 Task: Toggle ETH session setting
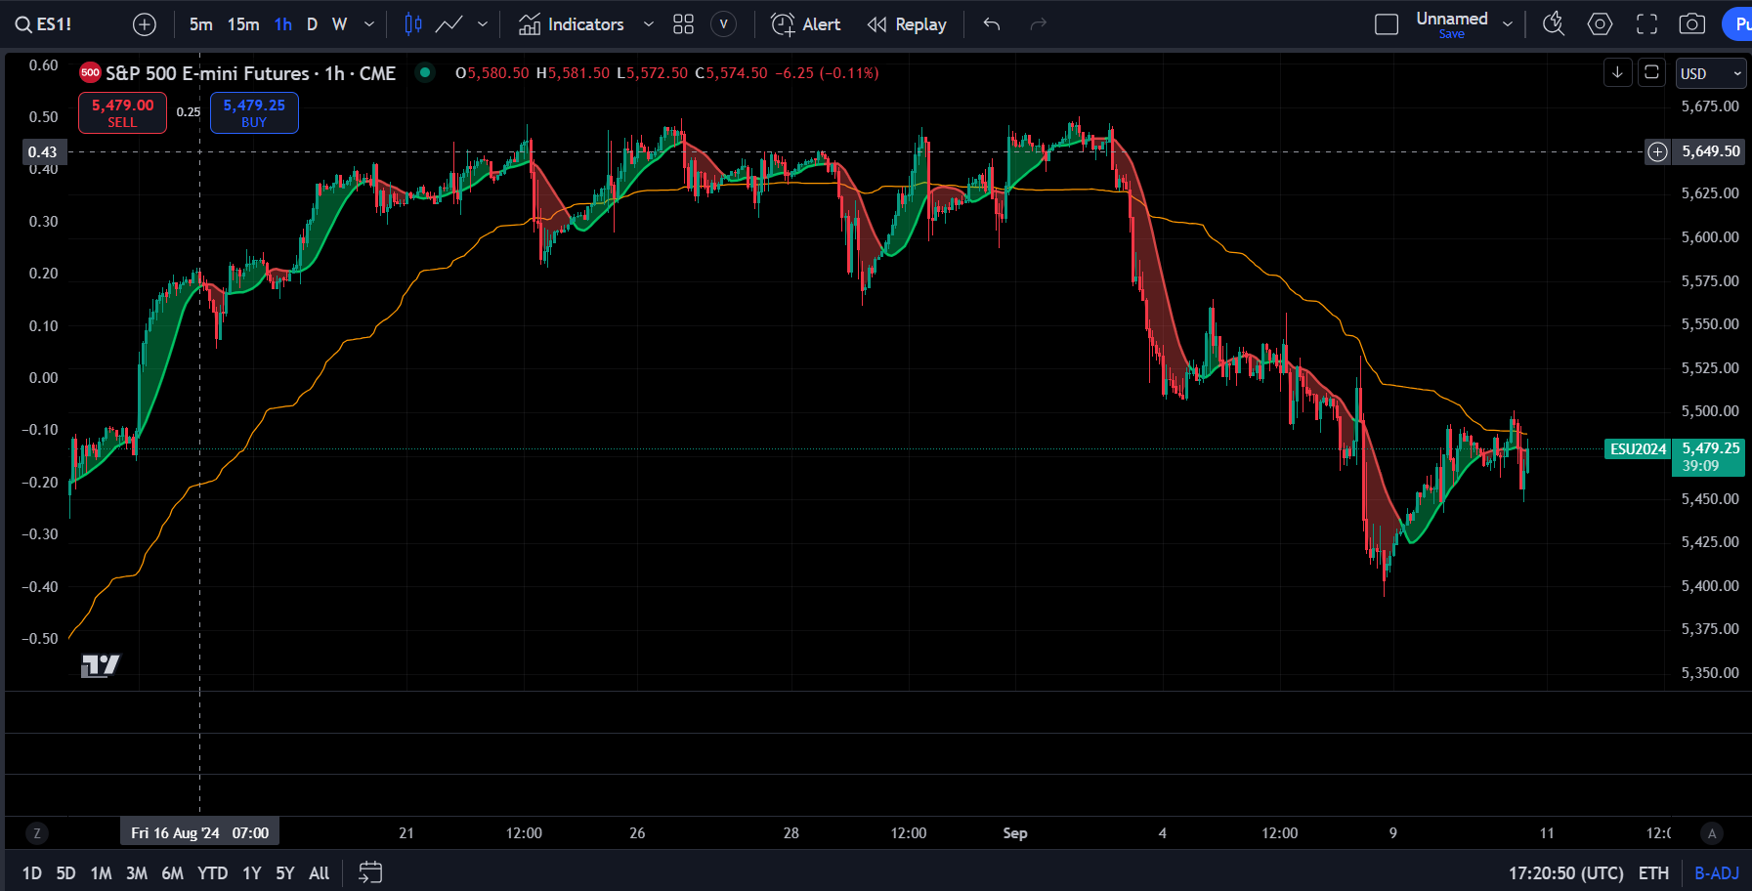click(x=1653, y=873)
